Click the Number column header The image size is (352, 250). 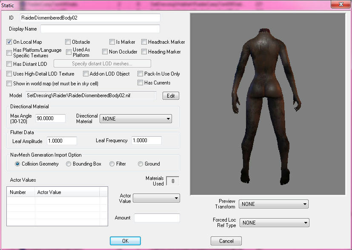[21, 192]
